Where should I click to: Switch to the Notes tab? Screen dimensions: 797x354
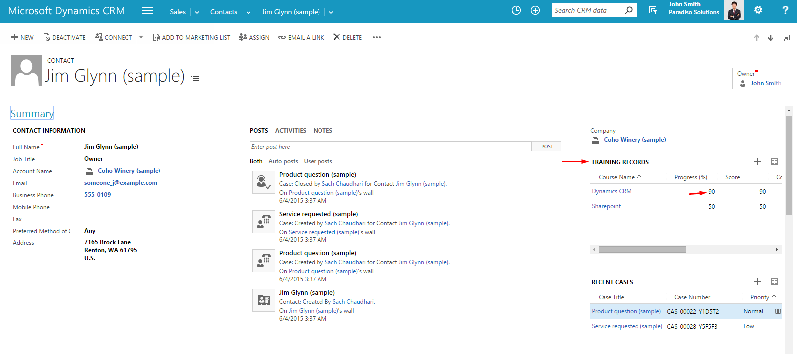(x=322, y=131)
